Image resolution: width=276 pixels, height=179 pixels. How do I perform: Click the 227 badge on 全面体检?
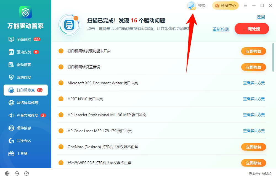coord(37,39)
